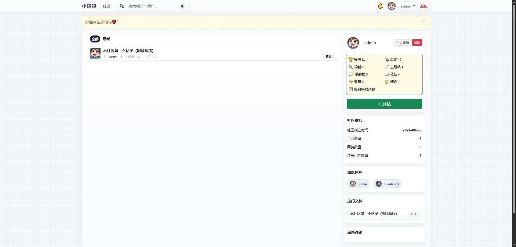The height and width of the screenshot is (247, 516).
Task: Click the 收藏 star icon
Action: pos(351,82)
